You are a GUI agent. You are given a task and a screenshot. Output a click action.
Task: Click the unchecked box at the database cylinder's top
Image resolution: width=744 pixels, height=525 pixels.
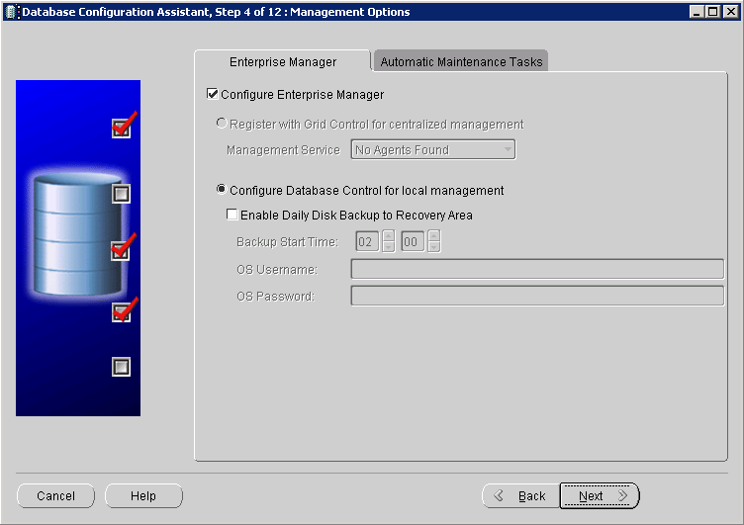[x=121, y=194]
